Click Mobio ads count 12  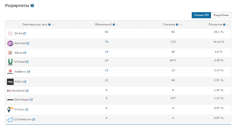pos(106,80)
